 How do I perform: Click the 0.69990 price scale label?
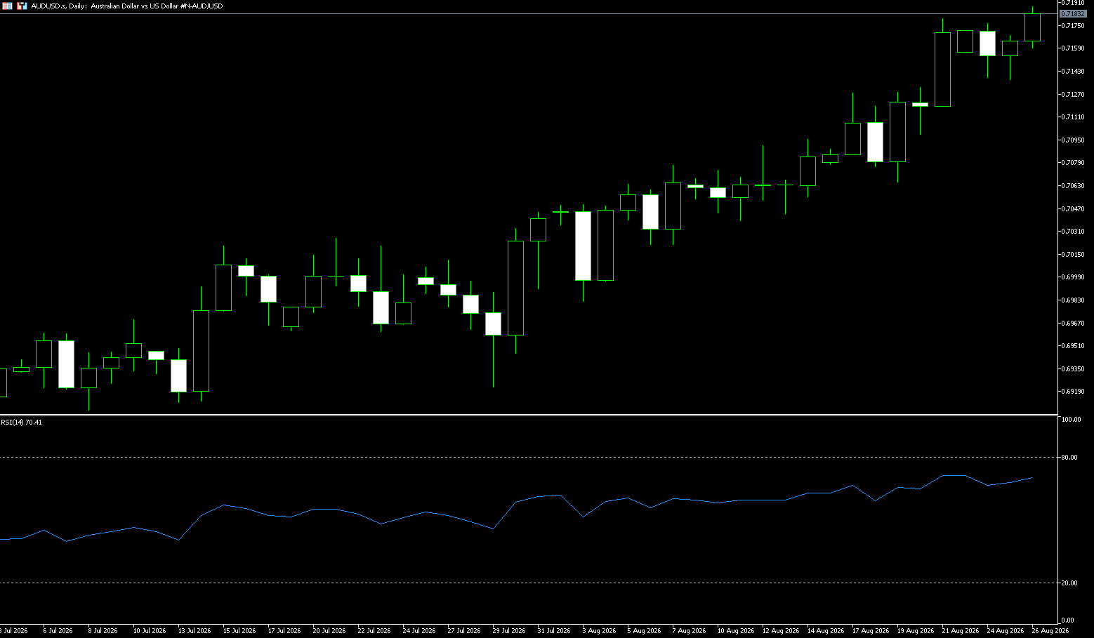(1074, 277)
